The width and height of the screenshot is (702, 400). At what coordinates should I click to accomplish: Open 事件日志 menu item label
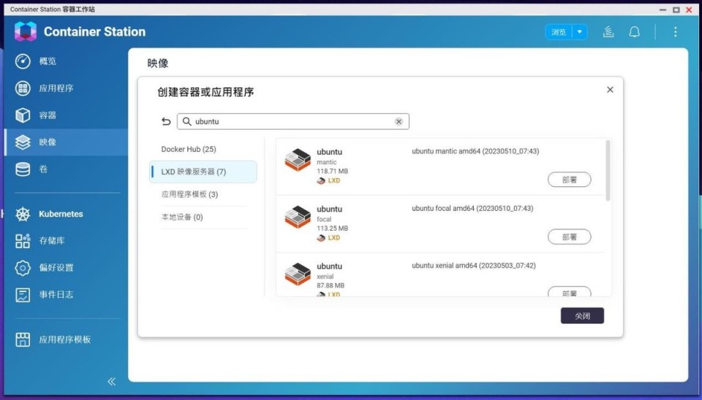56,294
